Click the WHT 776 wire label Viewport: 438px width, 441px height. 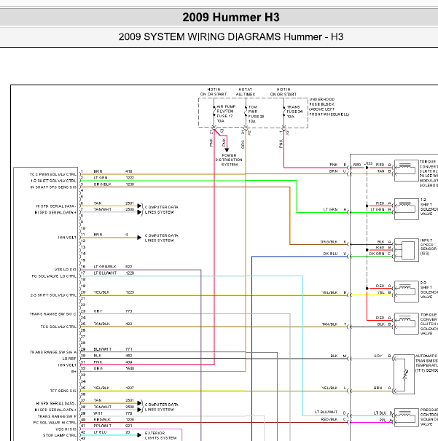point(113,413)
